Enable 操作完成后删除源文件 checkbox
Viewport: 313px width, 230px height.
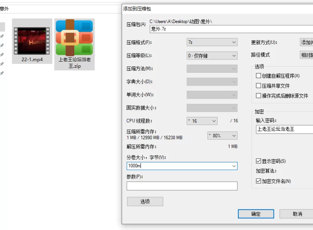[258, 95]
